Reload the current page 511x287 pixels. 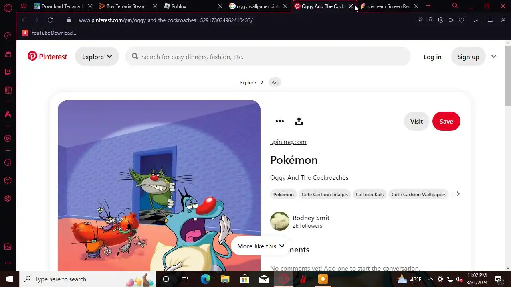[50, 20]
